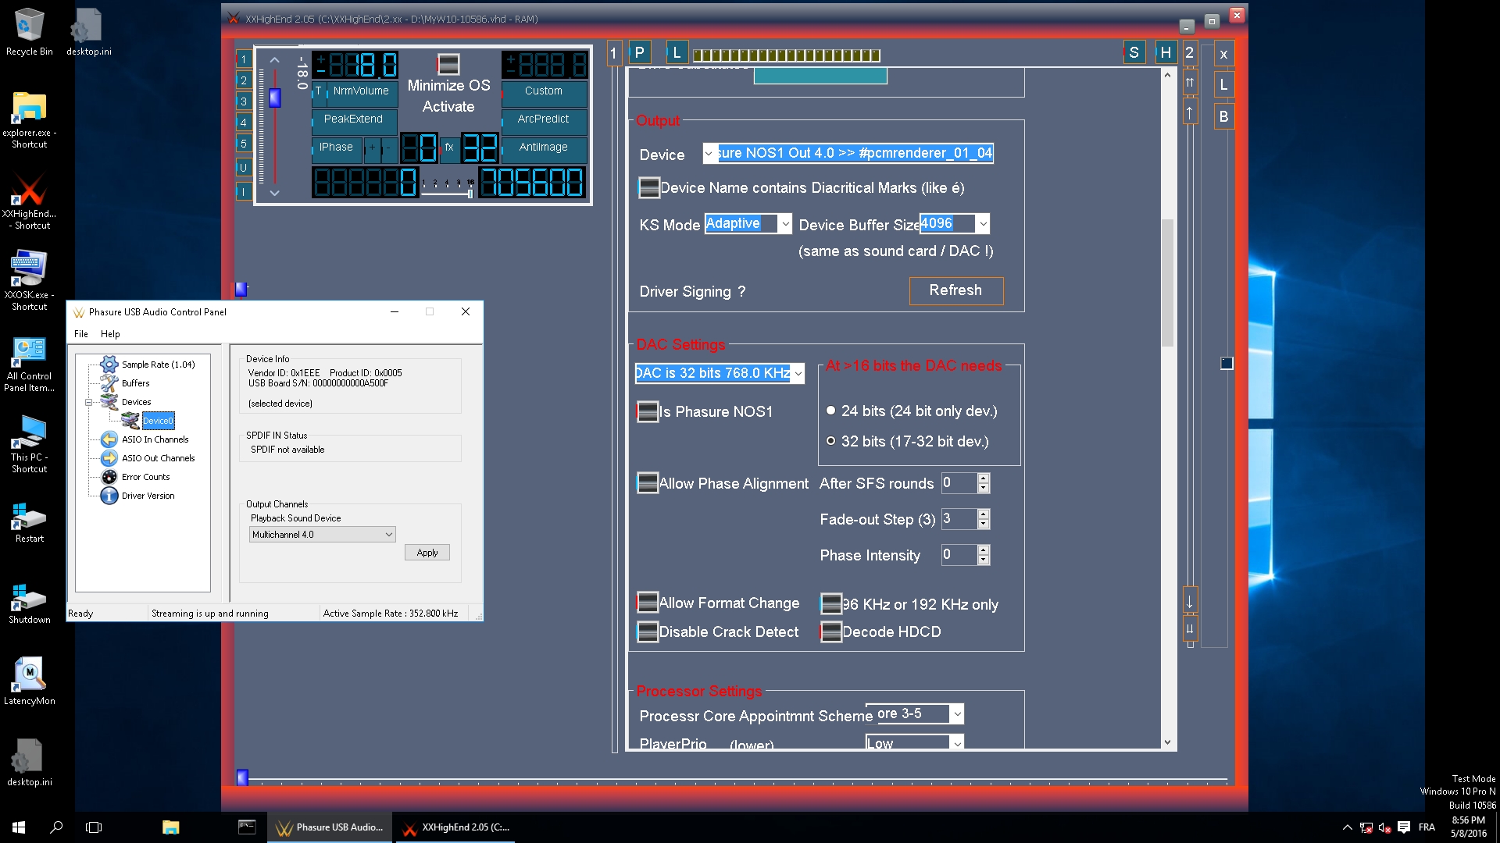Open This PC Shortcut icon
1500x843 pixels.
pyautogui.click(x=29, y=445)
